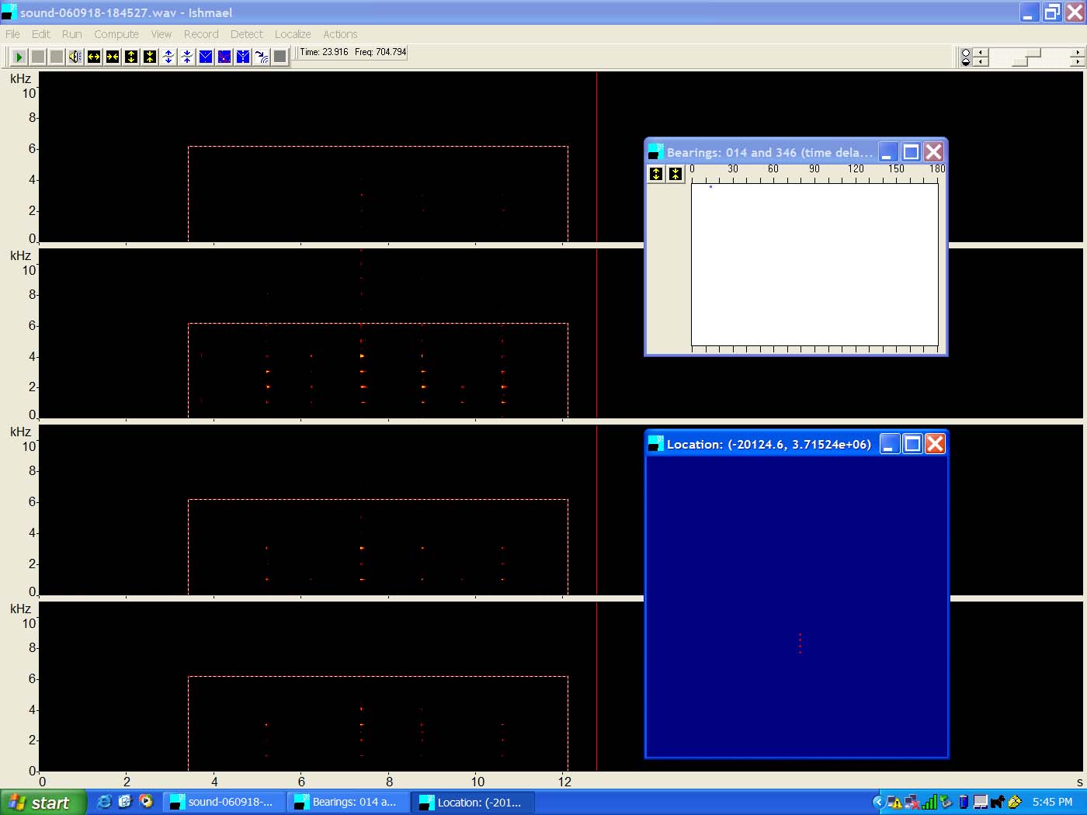Screen dimensions: 1087x815
Task: Click the speaker sound playback icon
Action: [x=75, y=57]
